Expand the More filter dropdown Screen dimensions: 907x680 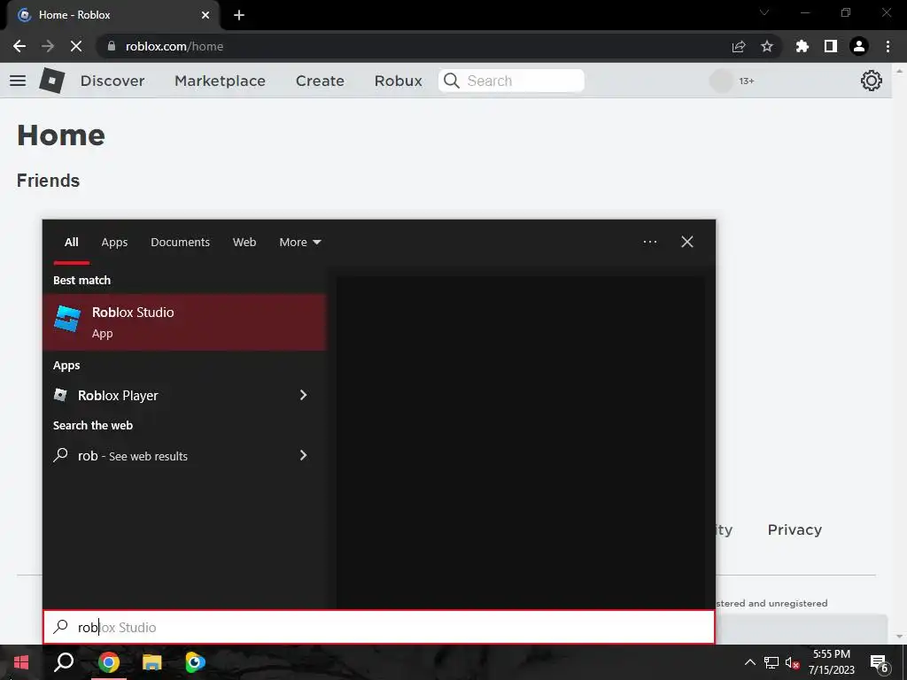300,243
